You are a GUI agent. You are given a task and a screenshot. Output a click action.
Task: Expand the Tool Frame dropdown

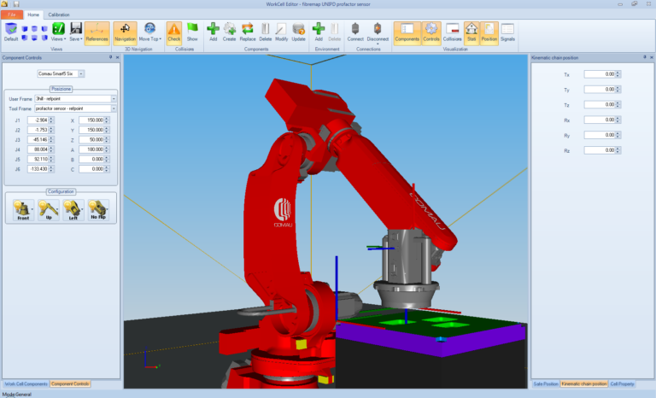pos(114,108)
